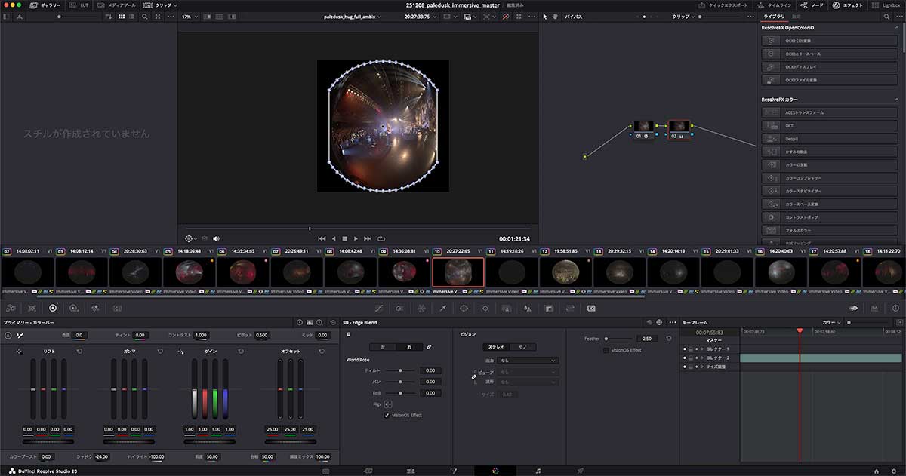The width and height of the screenshot is (906, 476).
Task: Open the ギャラリー (Gallery) panel button
Action: (44, 5)
